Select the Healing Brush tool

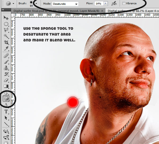(6, 56)
